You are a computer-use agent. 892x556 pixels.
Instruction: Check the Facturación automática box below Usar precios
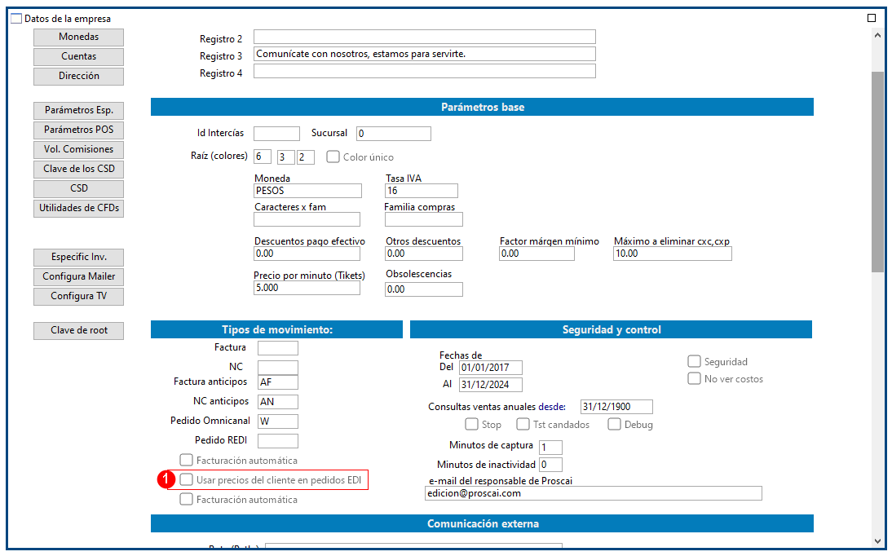point(186,499)
